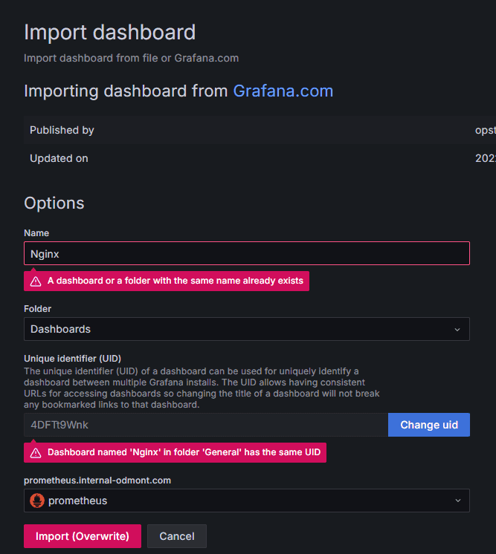This screenshot has width=496, height=554.
Task: Click the Import dashboard page title
Action: click(109, 32)
